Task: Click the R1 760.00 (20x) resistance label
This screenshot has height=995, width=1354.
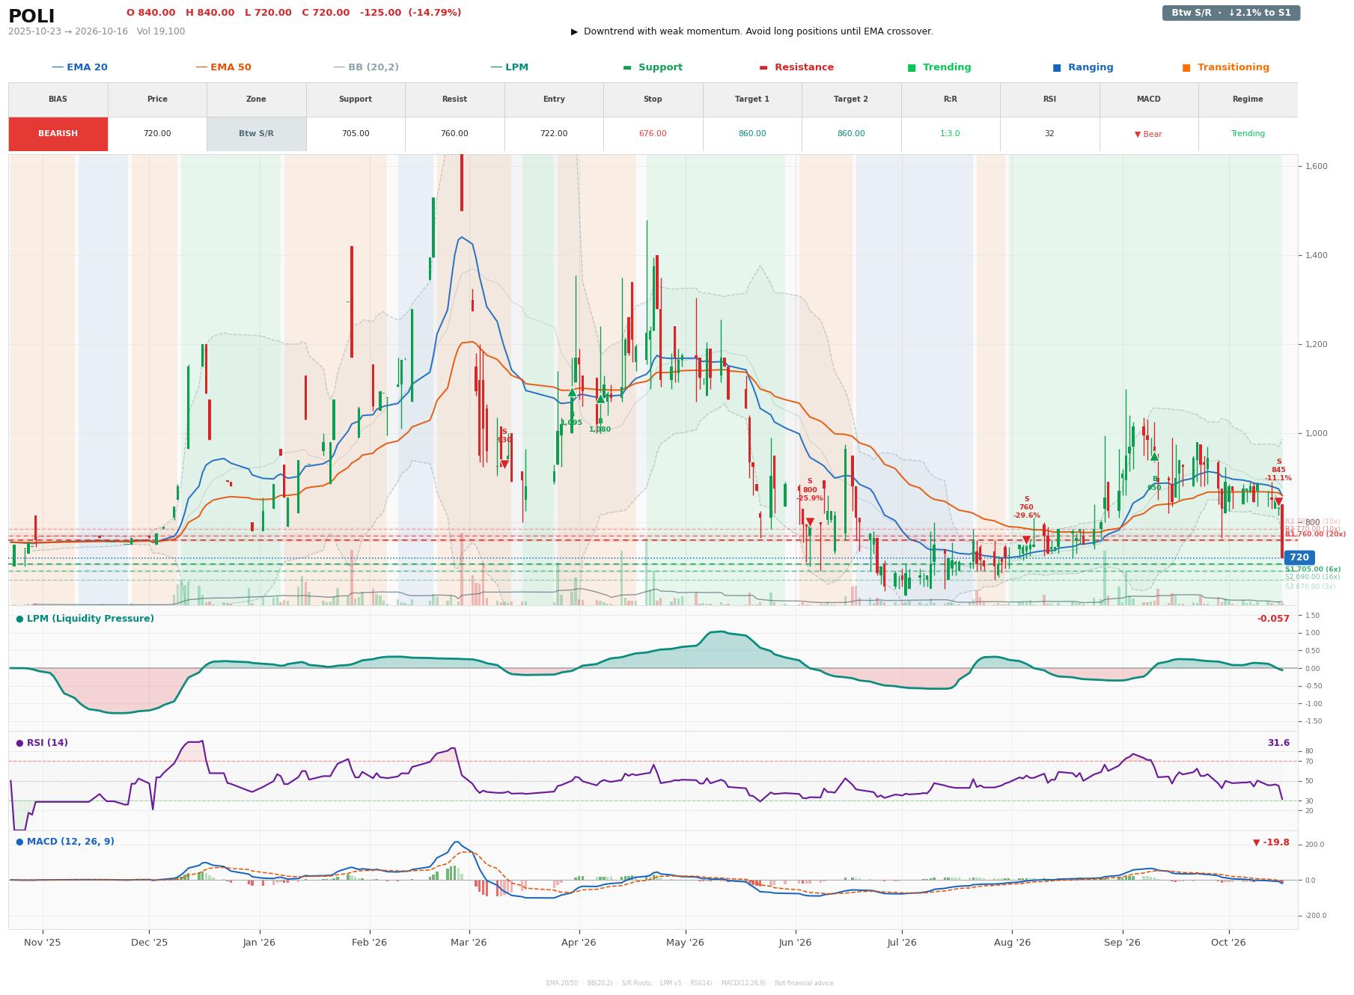Action: tap(1315, 534)
